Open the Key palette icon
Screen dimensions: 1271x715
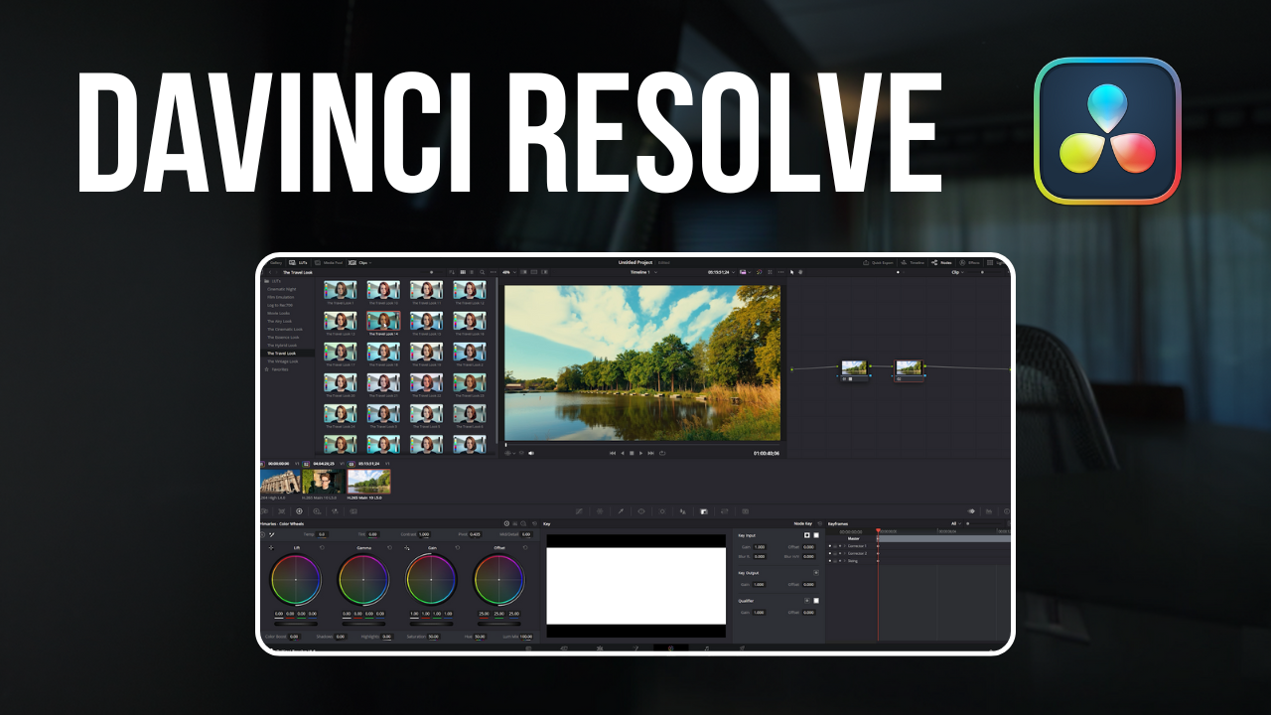704,511
